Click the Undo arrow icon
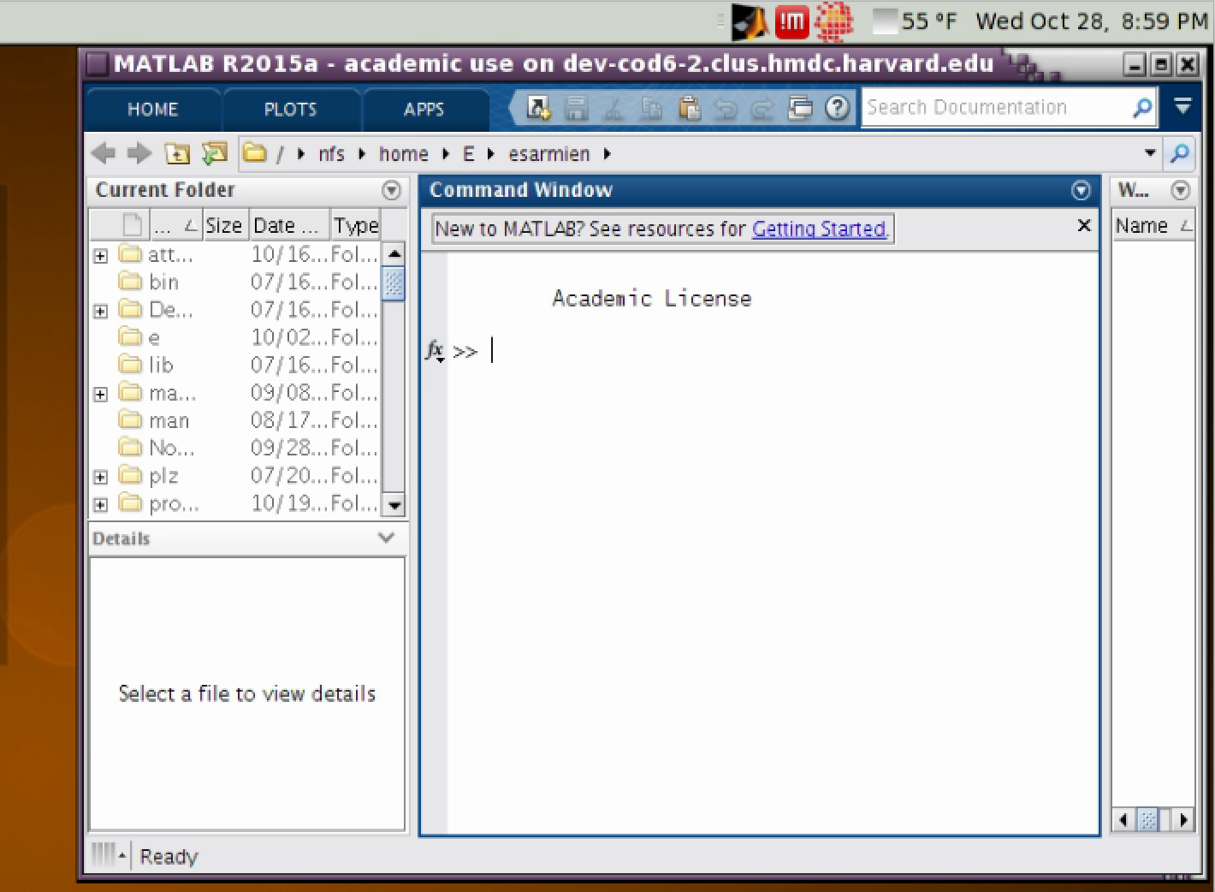Image resolution: width=1215 pixels, height=892 pixels. 726,108
